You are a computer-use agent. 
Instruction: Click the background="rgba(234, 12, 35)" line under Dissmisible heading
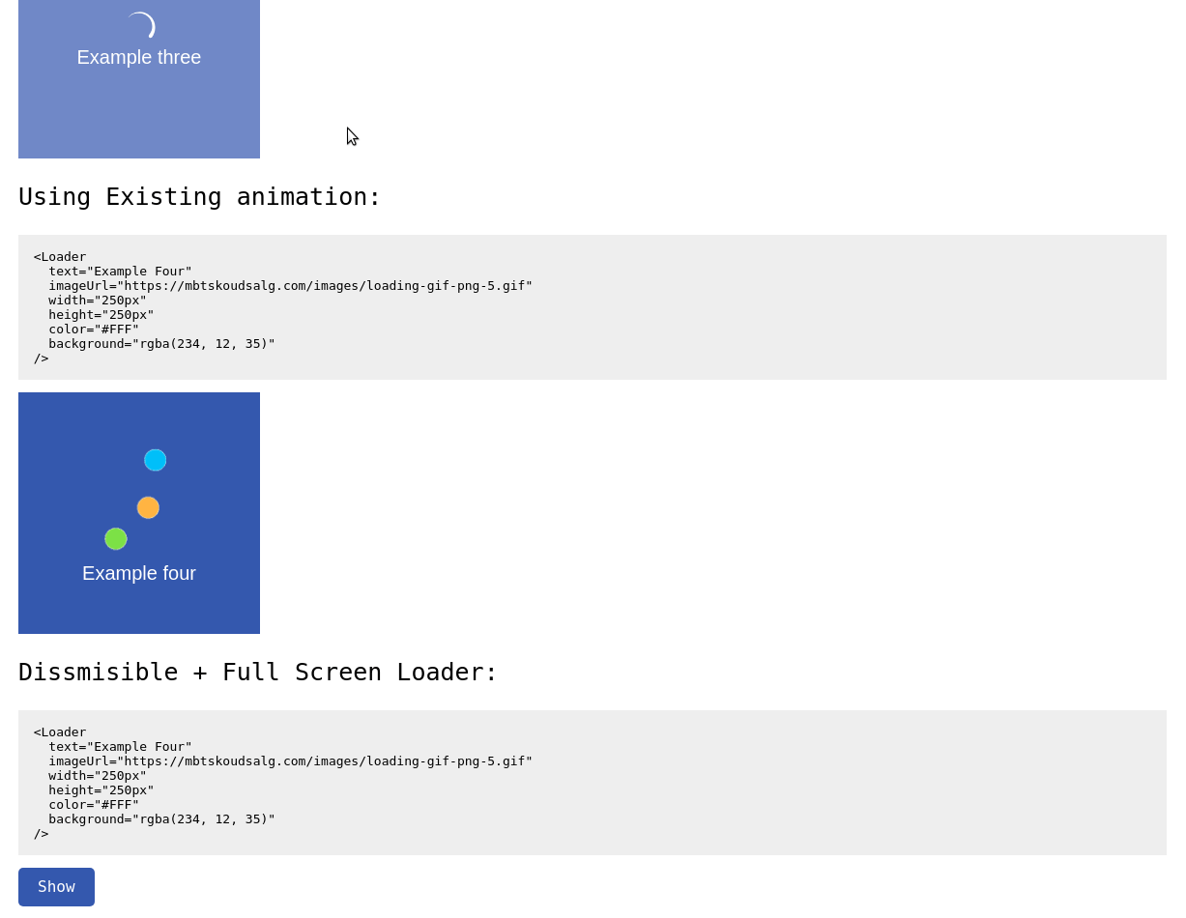tap(161, 819)
